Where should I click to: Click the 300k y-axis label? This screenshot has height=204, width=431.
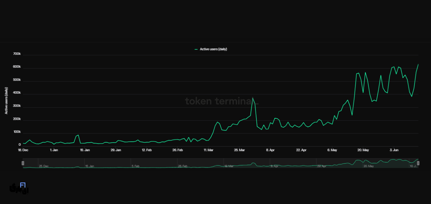(17, 106)
